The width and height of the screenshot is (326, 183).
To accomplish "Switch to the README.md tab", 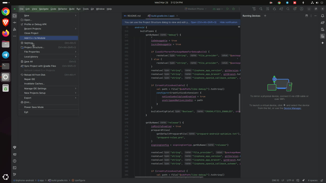I will [x=132, y=16].
